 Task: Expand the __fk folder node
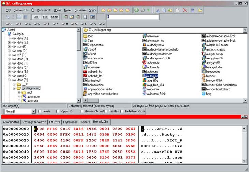14,84
